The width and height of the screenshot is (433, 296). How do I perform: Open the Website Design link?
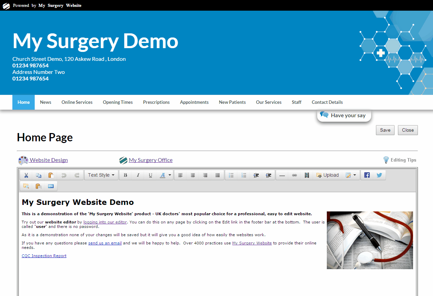(48, 160)
